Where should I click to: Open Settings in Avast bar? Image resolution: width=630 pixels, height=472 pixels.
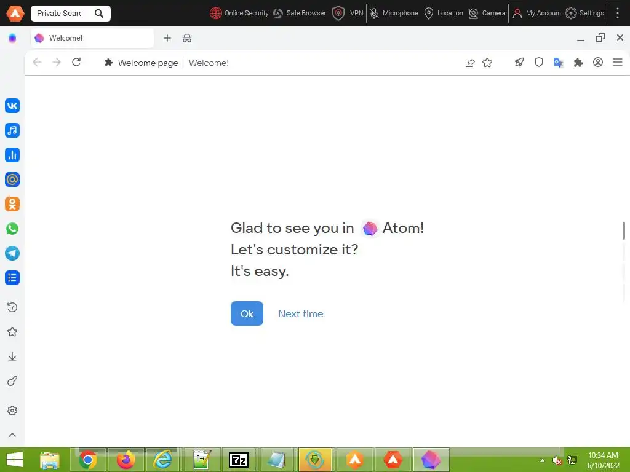point(584,14)
